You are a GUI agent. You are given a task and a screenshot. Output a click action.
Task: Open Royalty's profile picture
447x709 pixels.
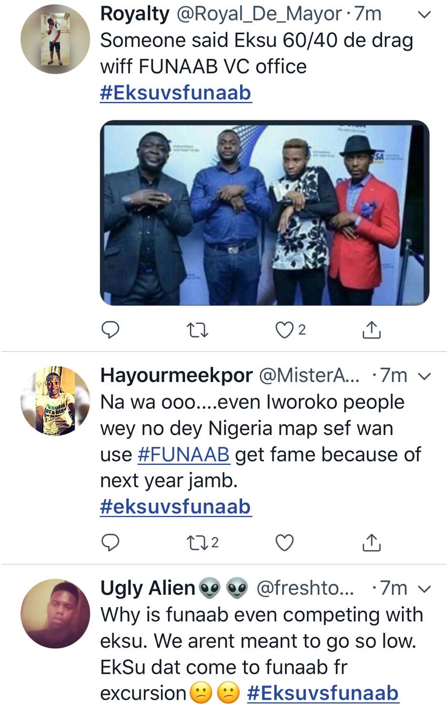tap(55, 39)
